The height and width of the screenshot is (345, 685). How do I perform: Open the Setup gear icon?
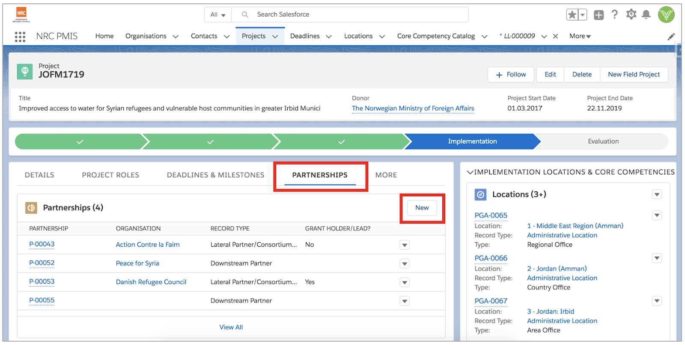631,15
